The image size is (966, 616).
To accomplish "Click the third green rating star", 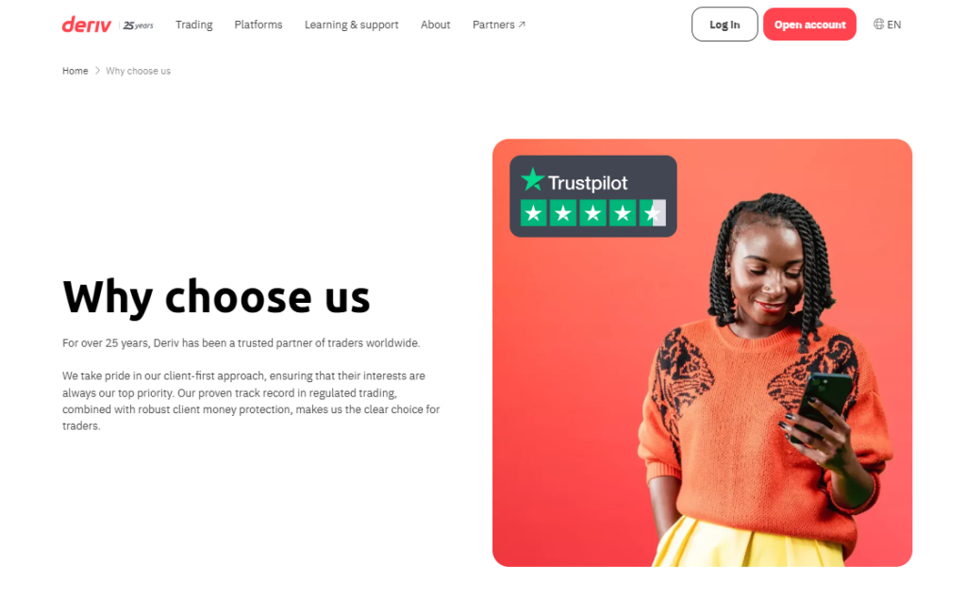I will click(x=592, y=213).
